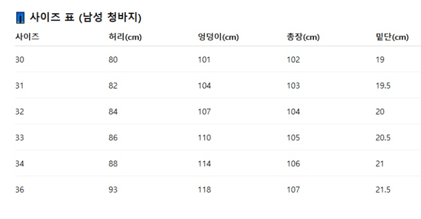
Task: Select size 36 row label
Action: click(x=20, y=190)
